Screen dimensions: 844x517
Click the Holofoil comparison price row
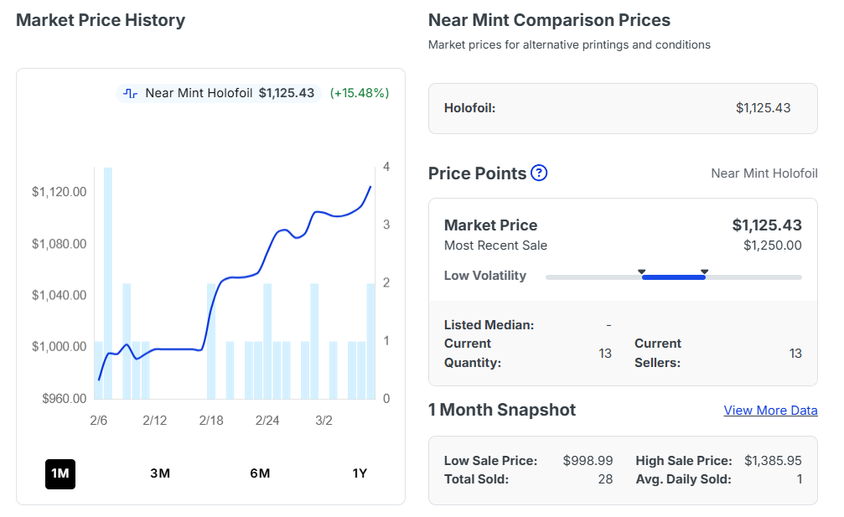pyautogui.click(x=622, y=108)
